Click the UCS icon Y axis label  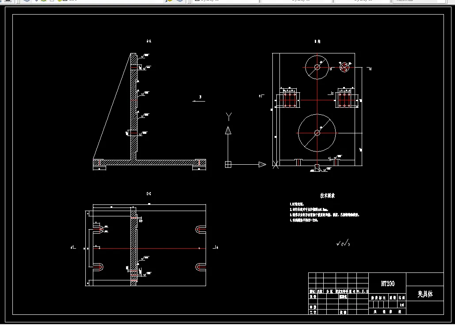tap(229, 117)
